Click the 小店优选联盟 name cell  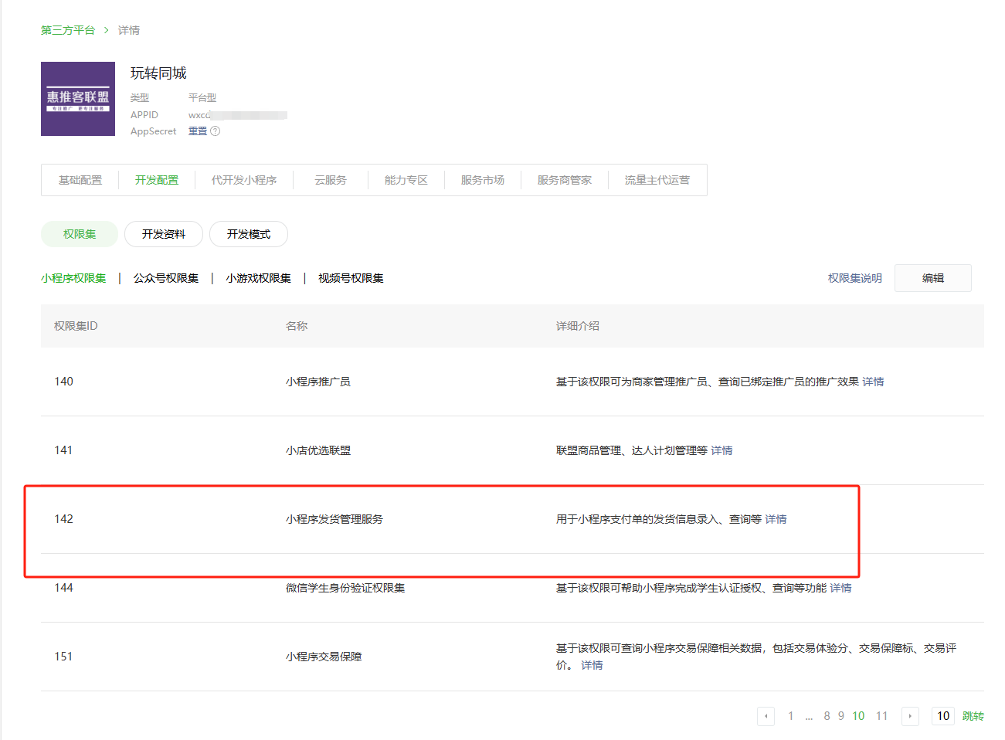(318, 450)
